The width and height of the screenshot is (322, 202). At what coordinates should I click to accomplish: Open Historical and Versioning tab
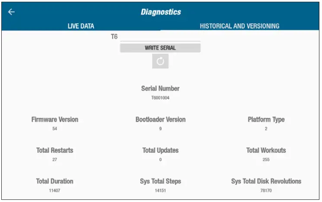[239, 26]
